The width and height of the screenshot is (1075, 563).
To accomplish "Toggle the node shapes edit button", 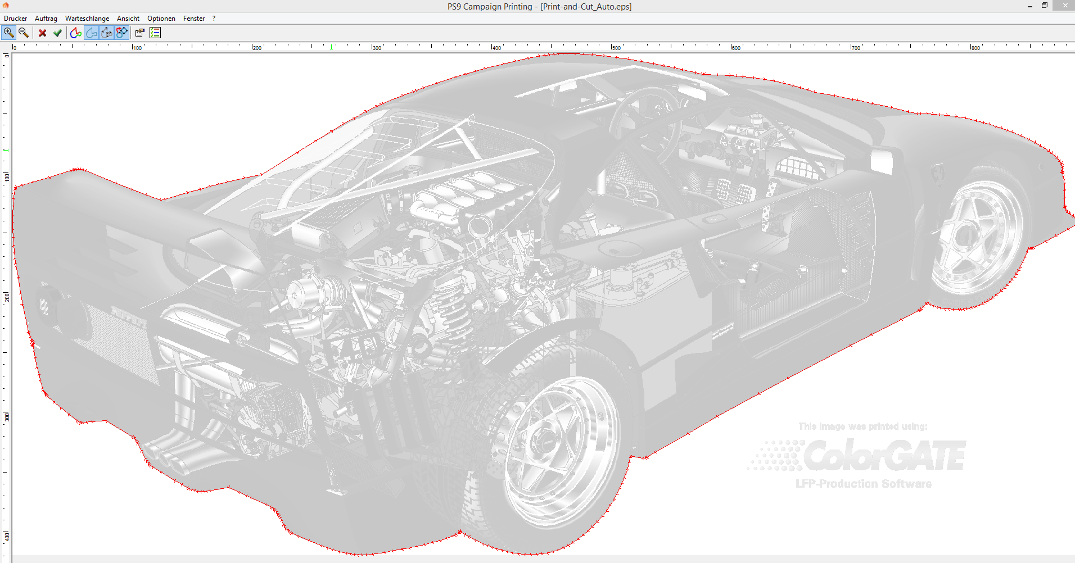I will (x=121, y=33).
